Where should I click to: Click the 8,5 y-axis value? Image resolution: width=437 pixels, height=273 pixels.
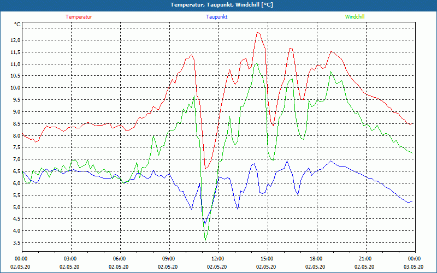pyautogui.click(x=16, y=123)
